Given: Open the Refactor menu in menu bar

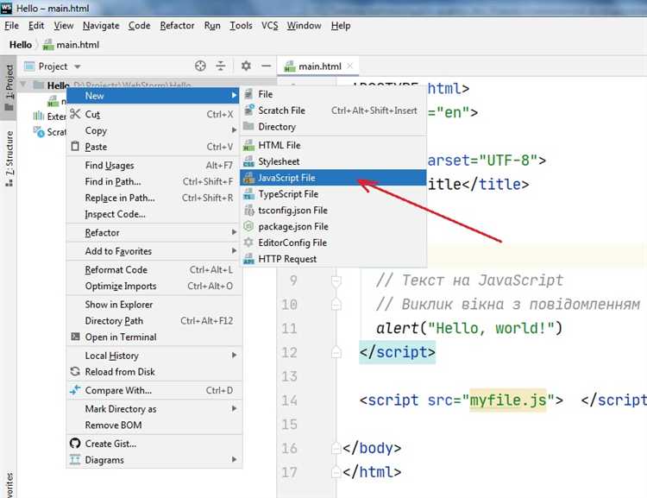Looking at the screenshot, I should coord(177,26).
